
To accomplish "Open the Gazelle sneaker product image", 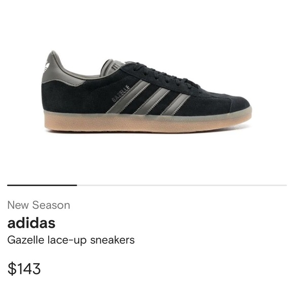I will point(146,92).
